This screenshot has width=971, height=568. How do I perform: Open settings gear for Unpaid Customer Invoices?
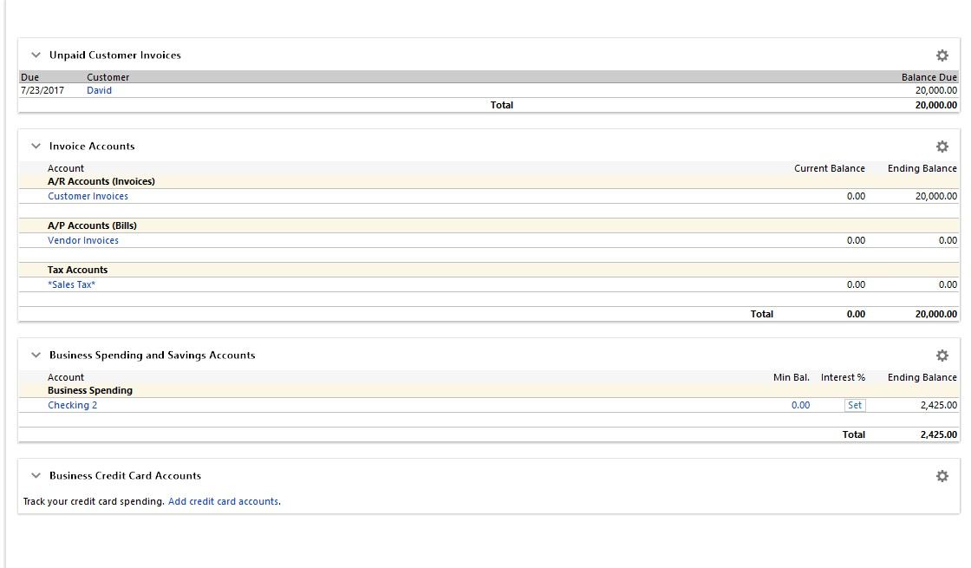click(x=942, y=55)
